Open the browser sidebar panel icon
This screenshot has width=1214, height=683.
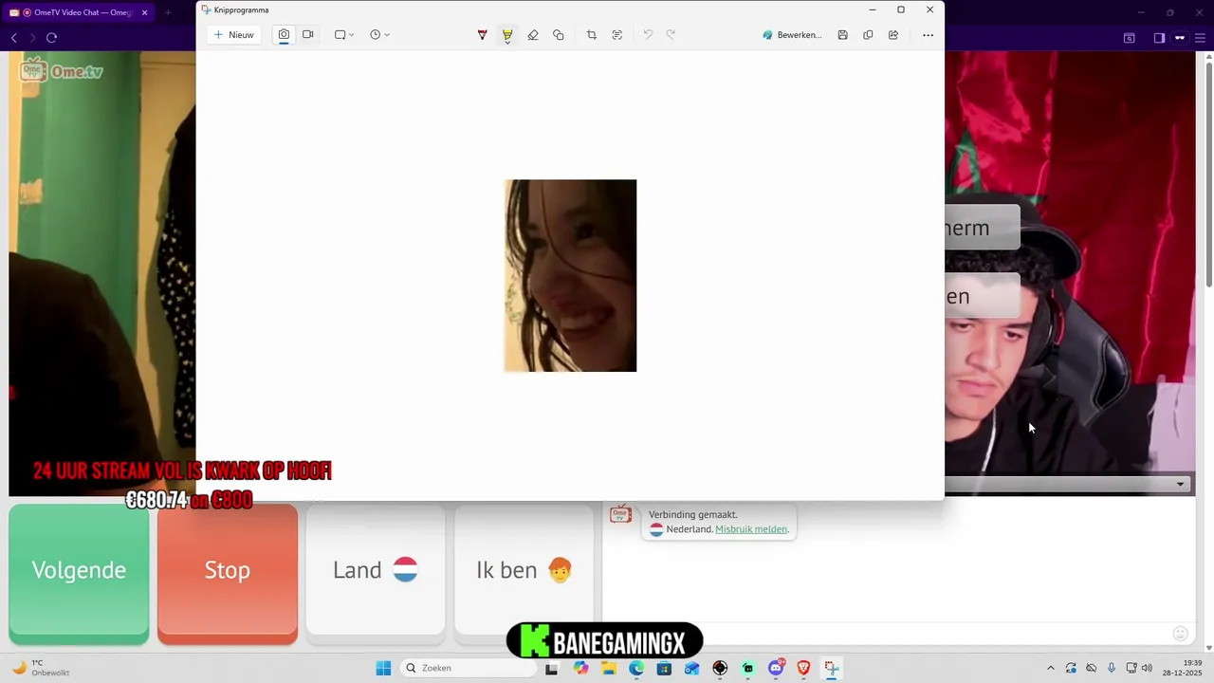1159,38
